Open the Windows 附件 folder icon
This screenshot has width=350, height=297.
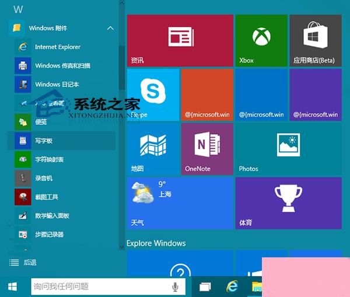17,28
